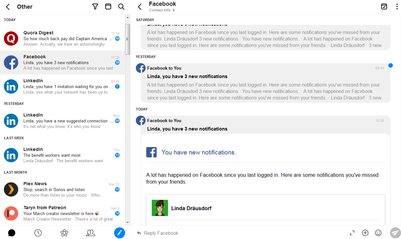The width and height of the screenshot is (401, 239).
Task: Open Linda Dräusdorf's name in the email card
Action: [191, 208]
